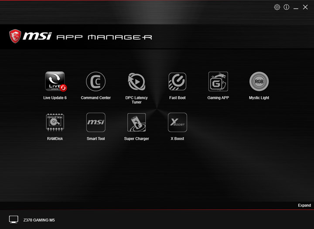Click the Super Charger label
Viewport: 314px width, 229px height.
pos(137,139)
